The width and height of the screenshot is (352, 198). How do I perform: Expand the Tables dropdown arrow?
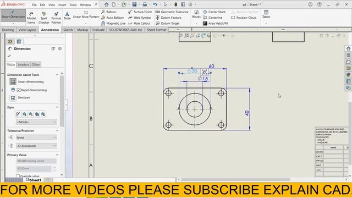coord(266,24)
